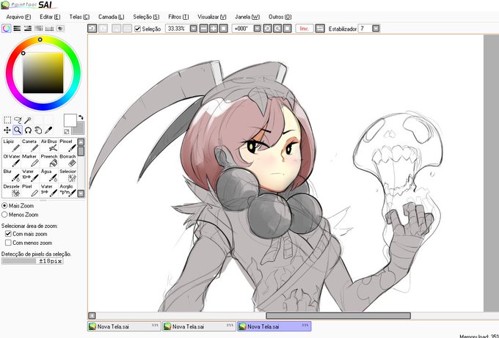Open the Telas menu

click(79, 17)
